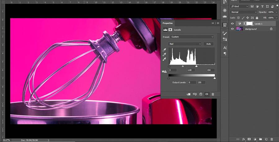The width and height of the screenshot is (279, 142).
Task: Hide the Background layer
Action: pyautogui.click(x=232, y=29)
